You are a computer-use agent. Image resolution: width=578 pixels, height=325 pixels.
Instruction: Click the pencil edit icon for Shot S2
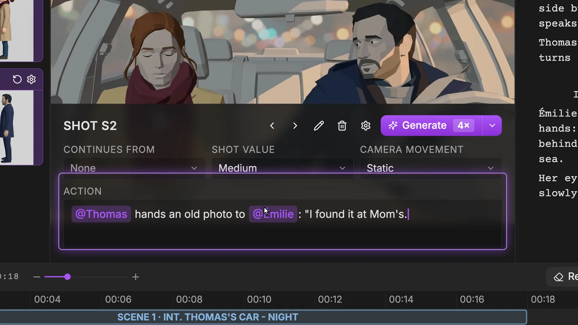tap(319, 126)
